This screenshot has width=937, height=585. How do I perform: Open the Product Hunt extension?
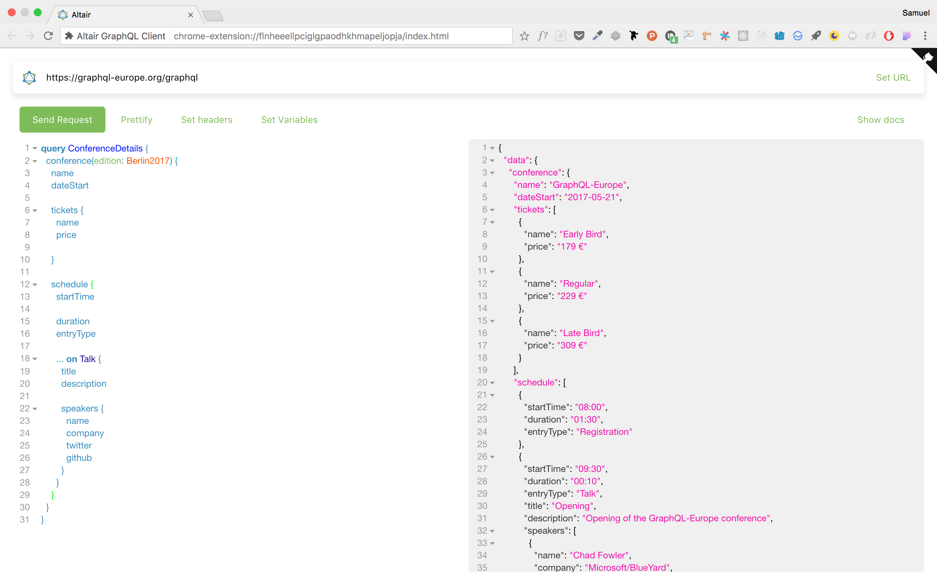coord(652,36)
